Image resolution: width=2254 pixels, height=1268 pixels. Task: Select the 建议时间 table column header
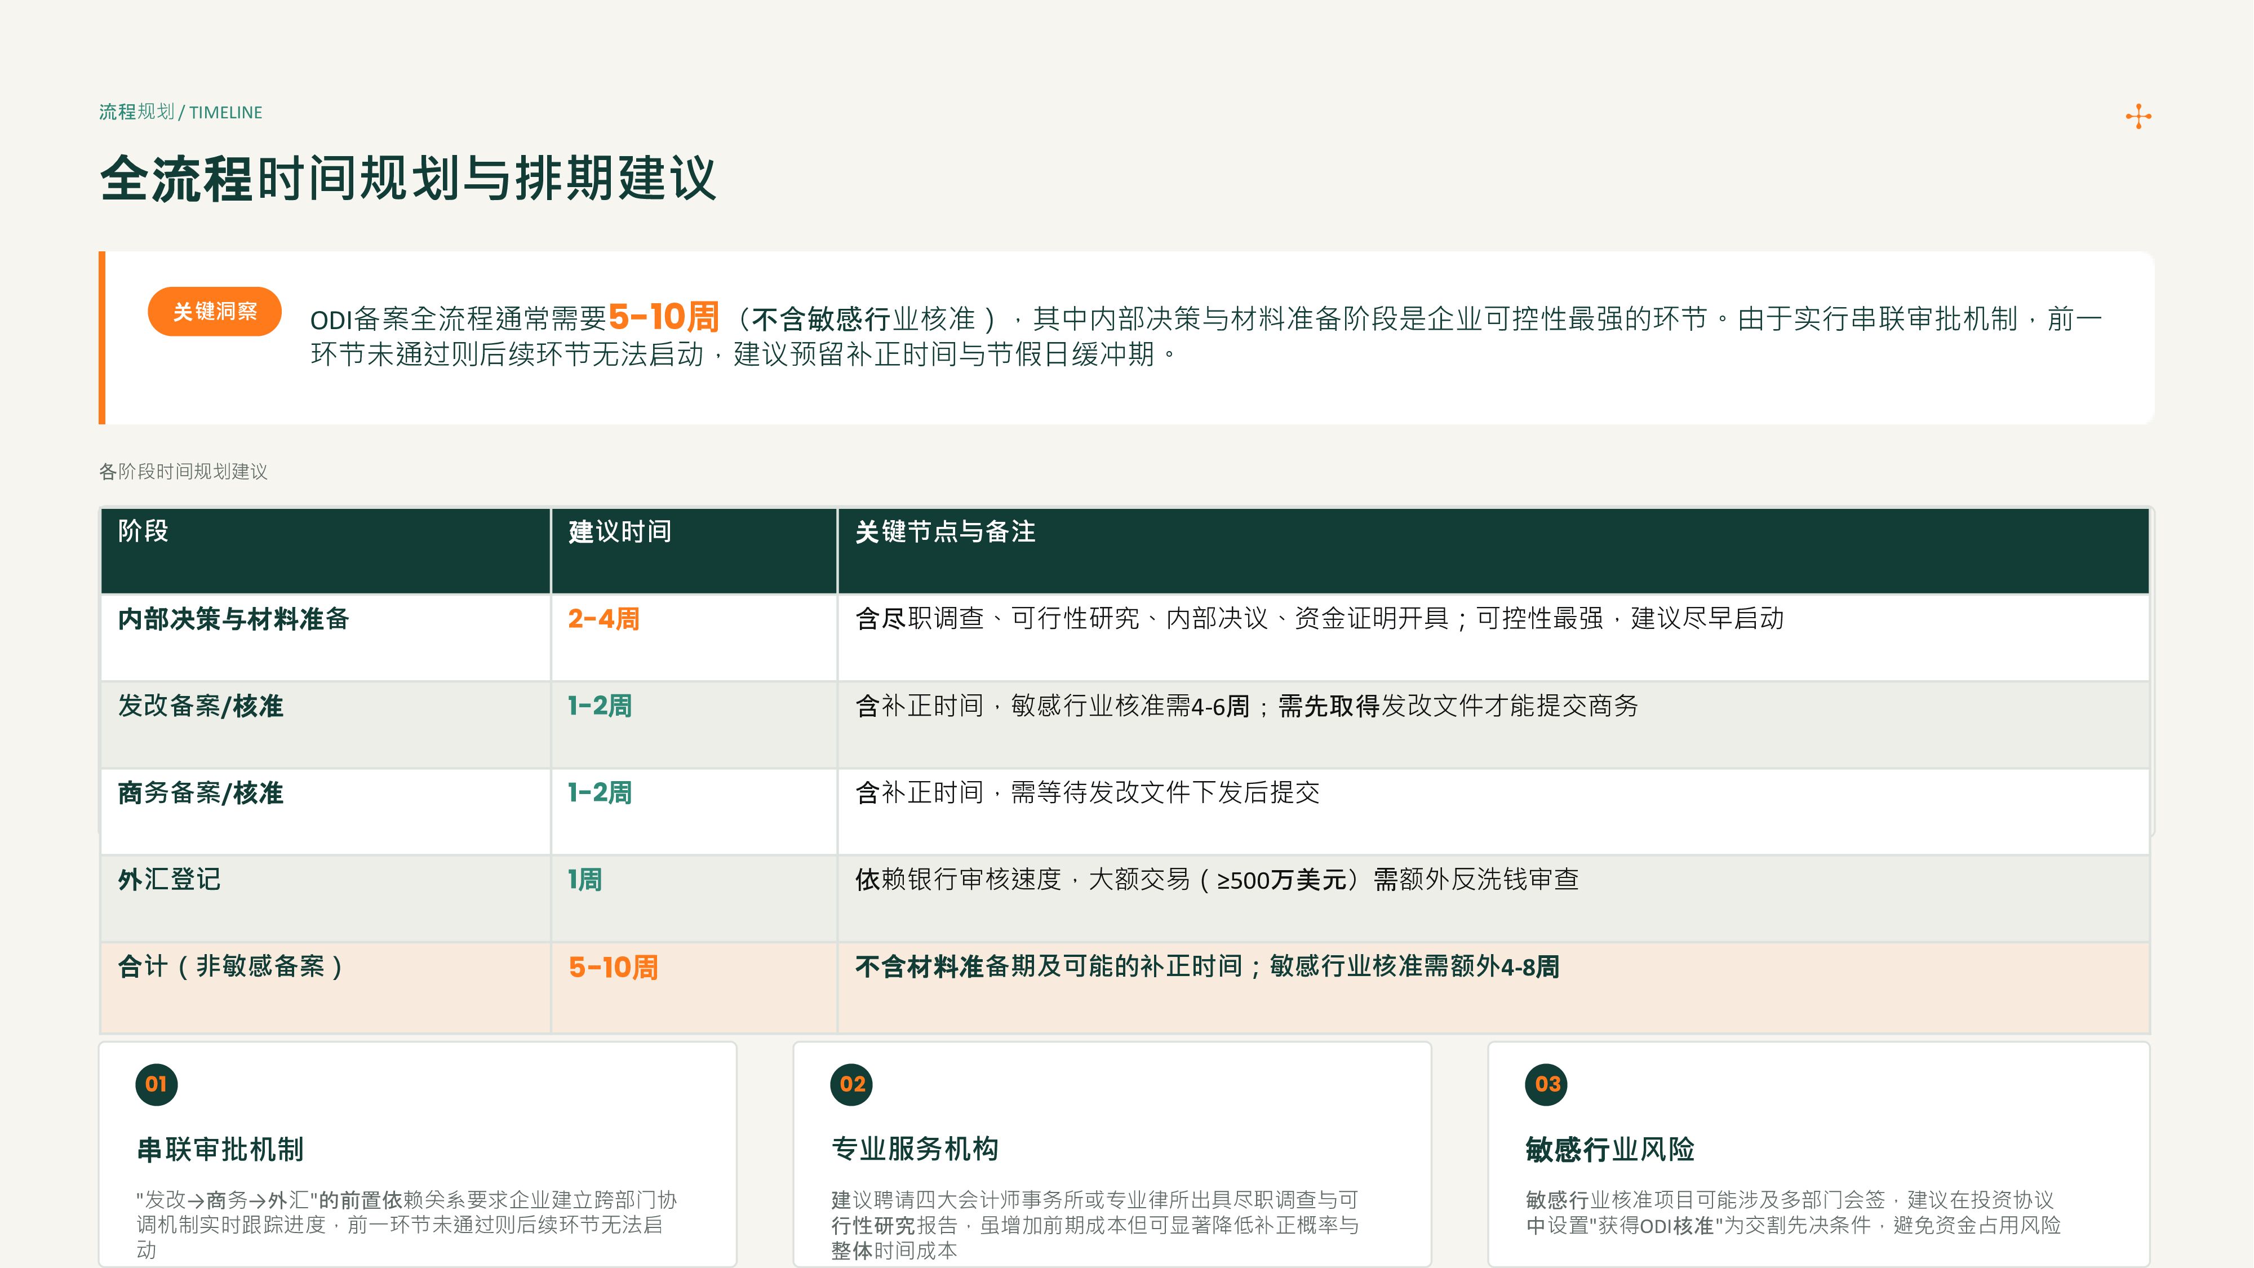coord(619,531)
